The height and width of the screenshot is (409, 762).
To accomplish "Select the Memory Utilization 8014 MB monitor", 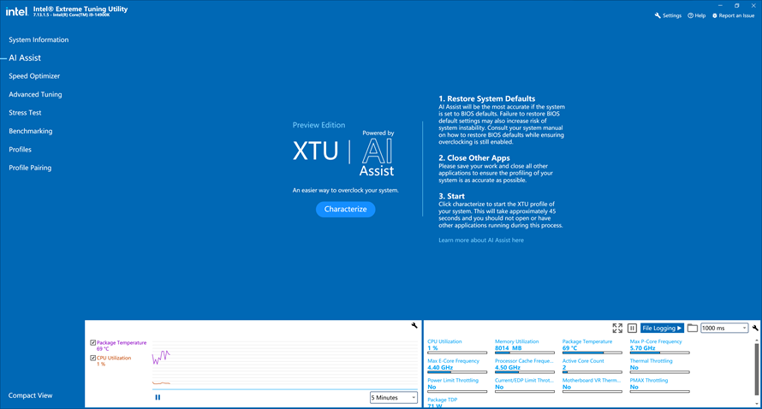I will coord(524,347).
